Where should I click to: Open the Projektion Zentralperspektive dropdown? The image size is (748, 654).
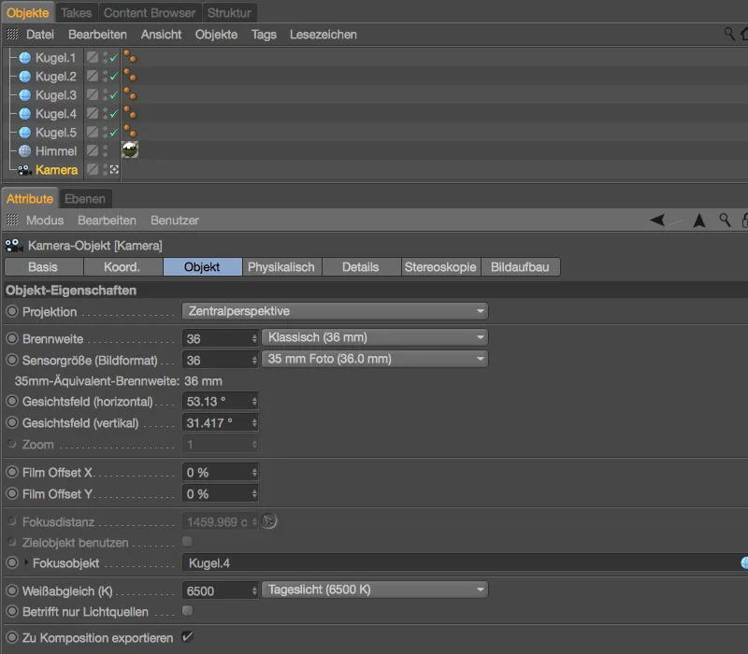coord(335,311)
